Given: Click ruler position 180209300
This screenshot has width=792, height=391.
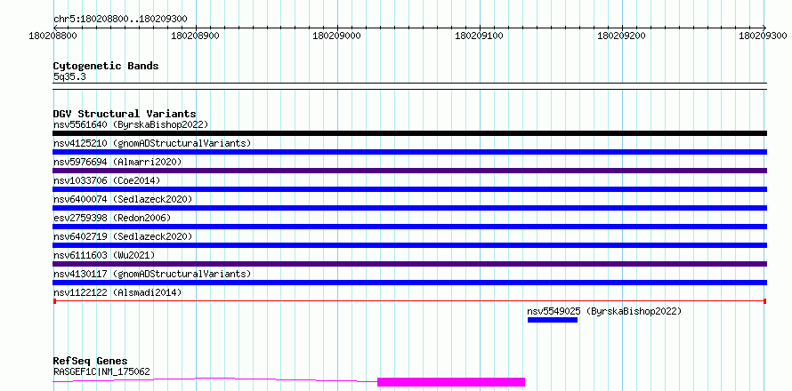Looking at the screenshot, I should click(764, 36).
